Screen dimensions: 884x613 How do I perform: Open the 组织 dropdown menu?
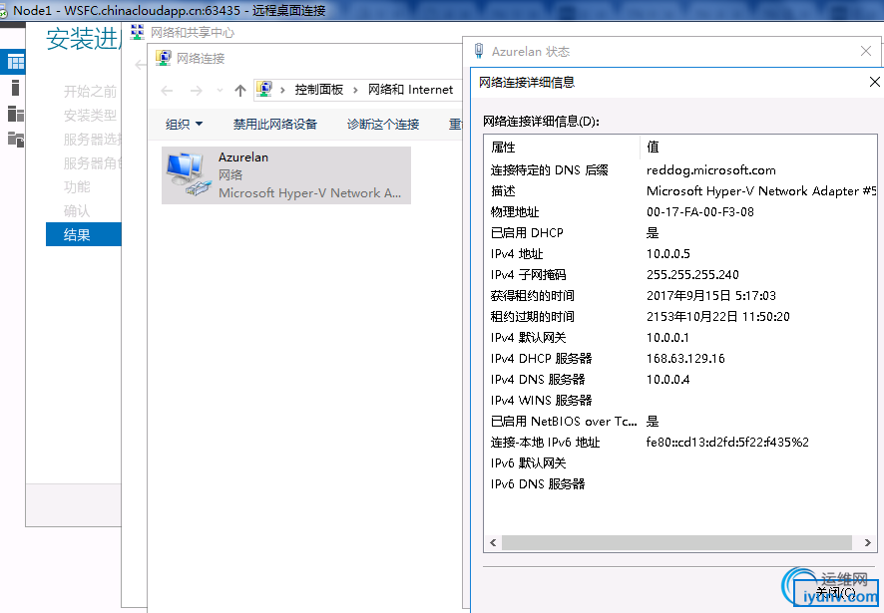[x=184, y=124]
